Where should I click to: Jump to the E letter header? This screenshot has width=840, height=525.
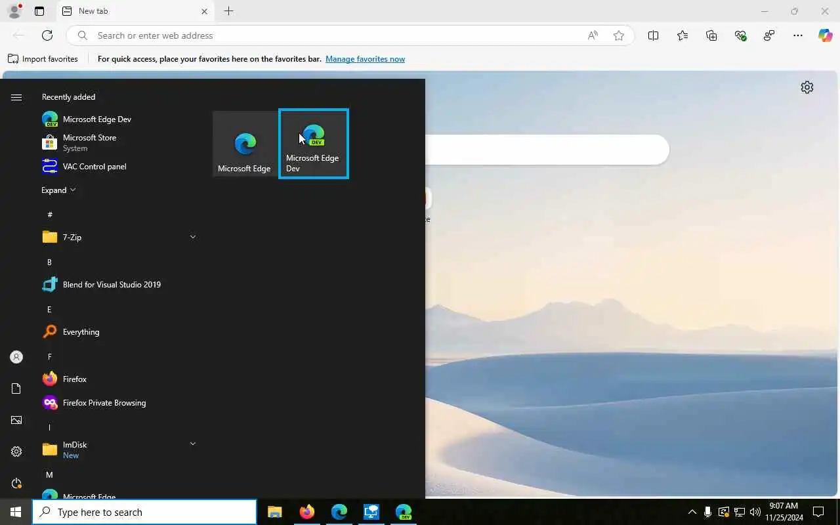coord(49,309)
